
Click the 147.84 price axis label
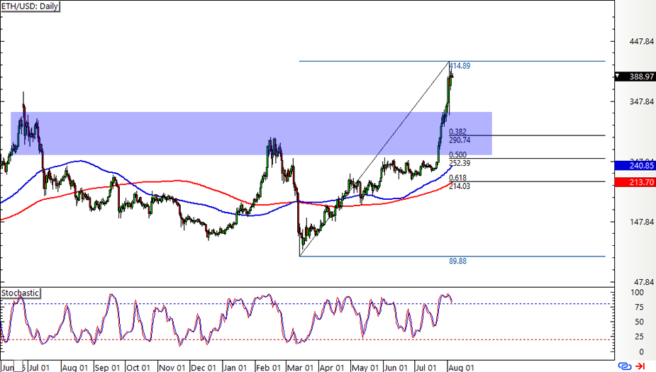click(x=641, y=222)
